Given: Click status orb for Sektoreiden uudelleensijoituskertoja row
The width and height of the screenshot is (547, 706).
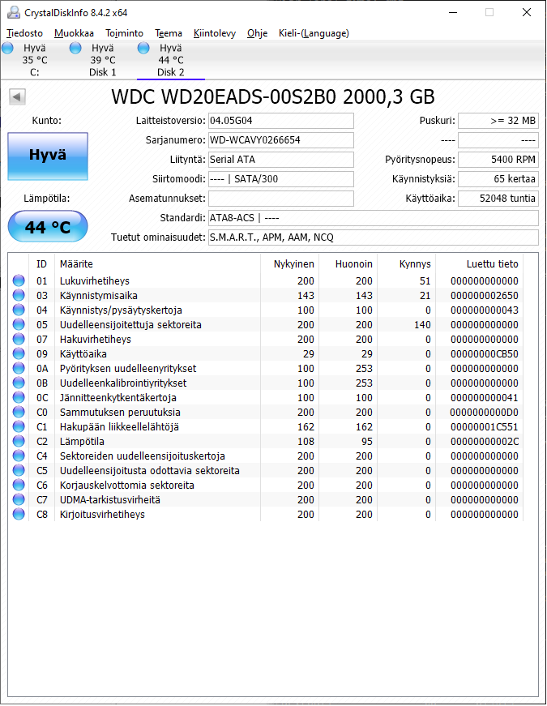Looking at the screenshot, I should point(19,456).
